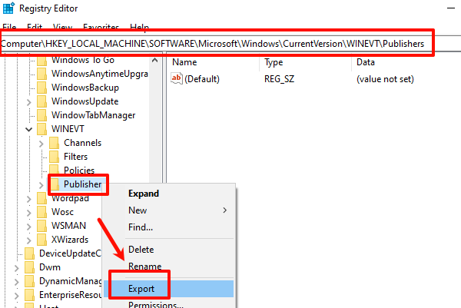
Task: Expand the Channels key
Action: pos(41,144)
